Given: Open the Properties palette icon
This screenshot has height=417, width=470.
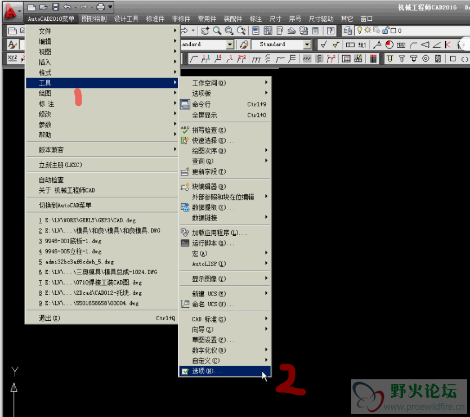Looking at the screenshot, I should coord(256,30).
